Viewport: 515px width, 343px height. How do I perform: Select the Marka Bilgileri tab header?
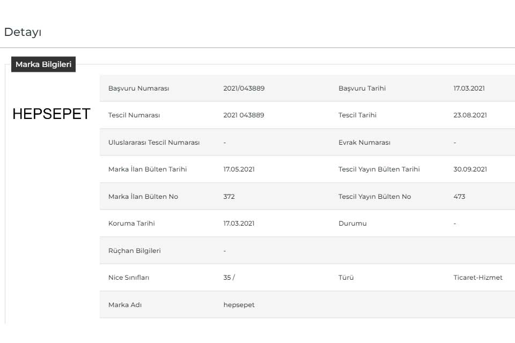[x=43, y=64]
